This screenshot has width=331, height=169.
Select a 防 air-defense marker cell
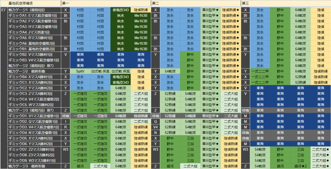[x=65, y=15]
